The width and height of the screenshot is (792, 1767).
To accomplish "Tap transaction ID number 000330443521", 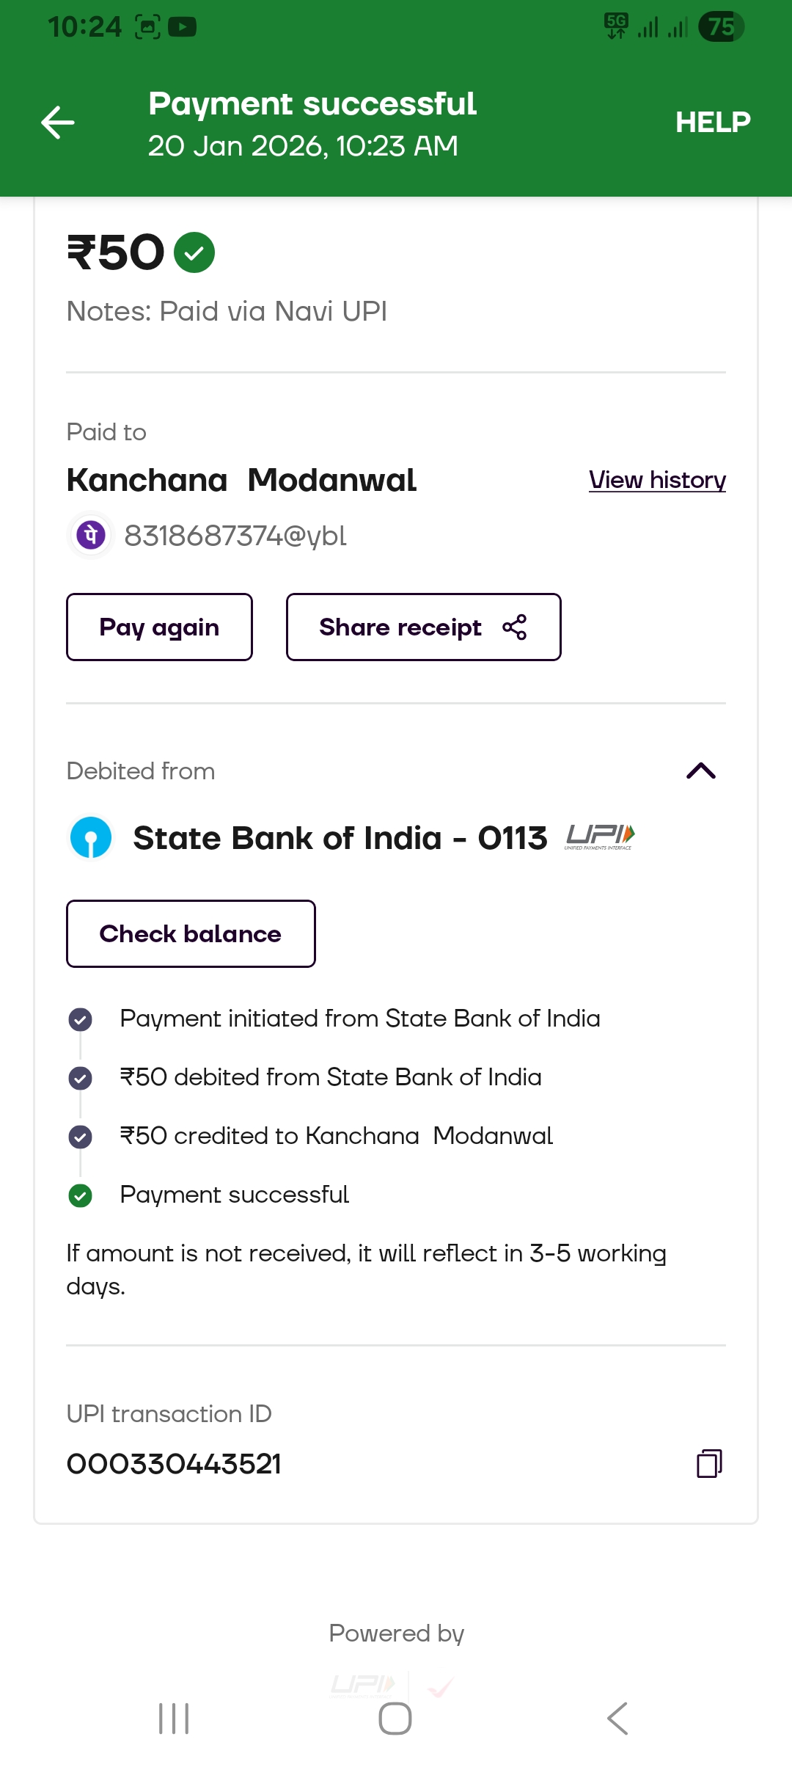I will 174,1464.
